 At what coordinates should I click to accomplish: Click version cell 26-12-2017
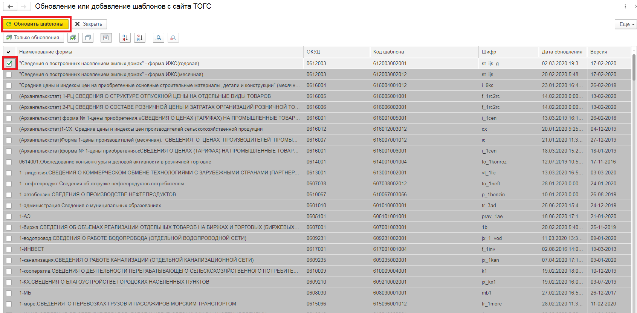[603, 293]
